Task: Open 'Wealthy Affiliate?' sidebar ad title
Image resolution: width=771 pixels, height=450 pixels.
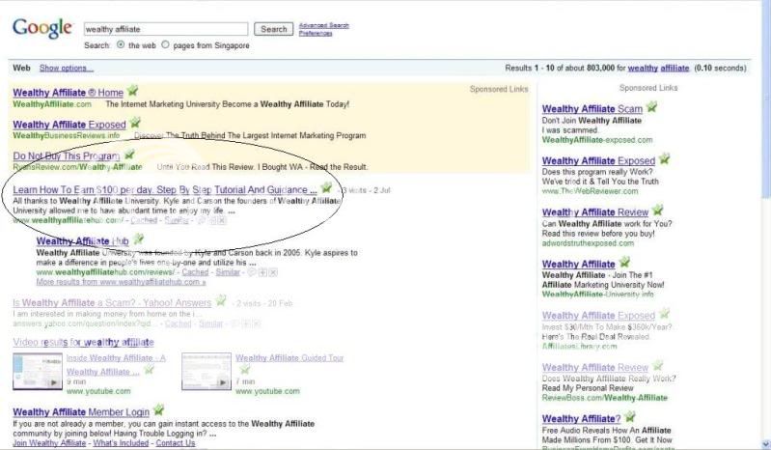Action: point(581,419)
